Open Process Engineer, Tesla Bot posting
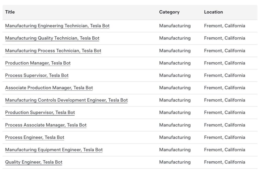This screenshot has height=173, width=258. point(35,138)
